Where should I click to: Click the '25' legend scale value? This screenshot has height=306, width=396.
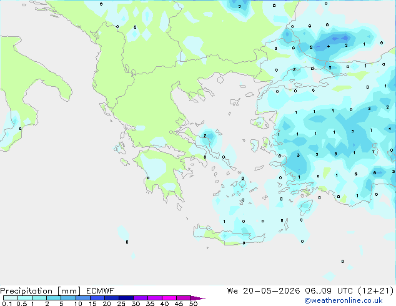pyautogui.click(x=121, y=304)
